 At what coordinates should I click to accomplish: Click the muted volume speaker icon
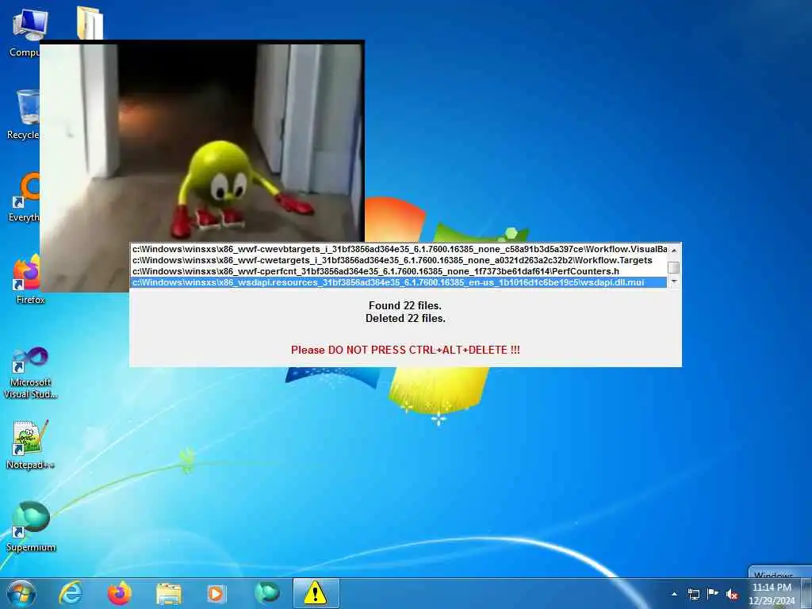(x=732, y=594)
